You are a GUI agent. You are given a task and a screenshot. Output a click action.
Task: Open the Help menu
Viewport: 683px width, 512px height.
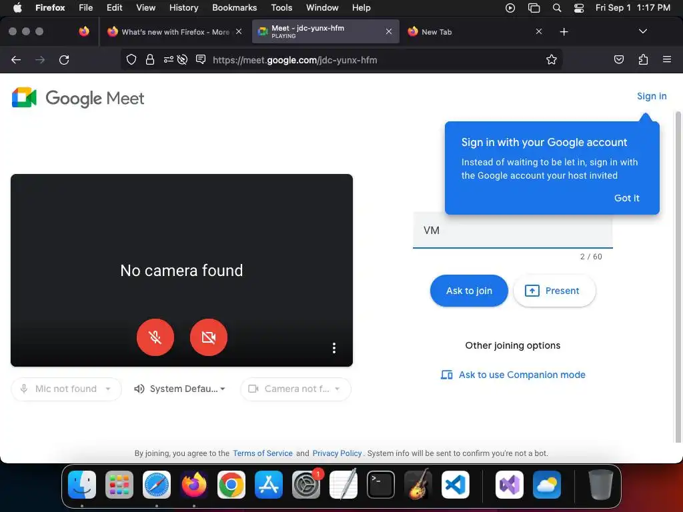361,7
